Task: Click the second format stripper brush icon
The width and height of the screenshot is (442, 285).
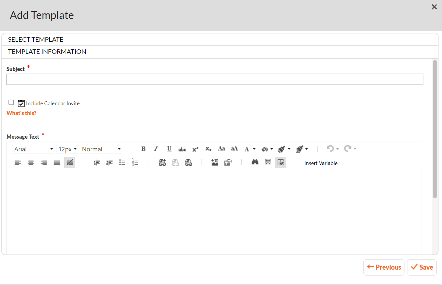Action: point(299,149)
